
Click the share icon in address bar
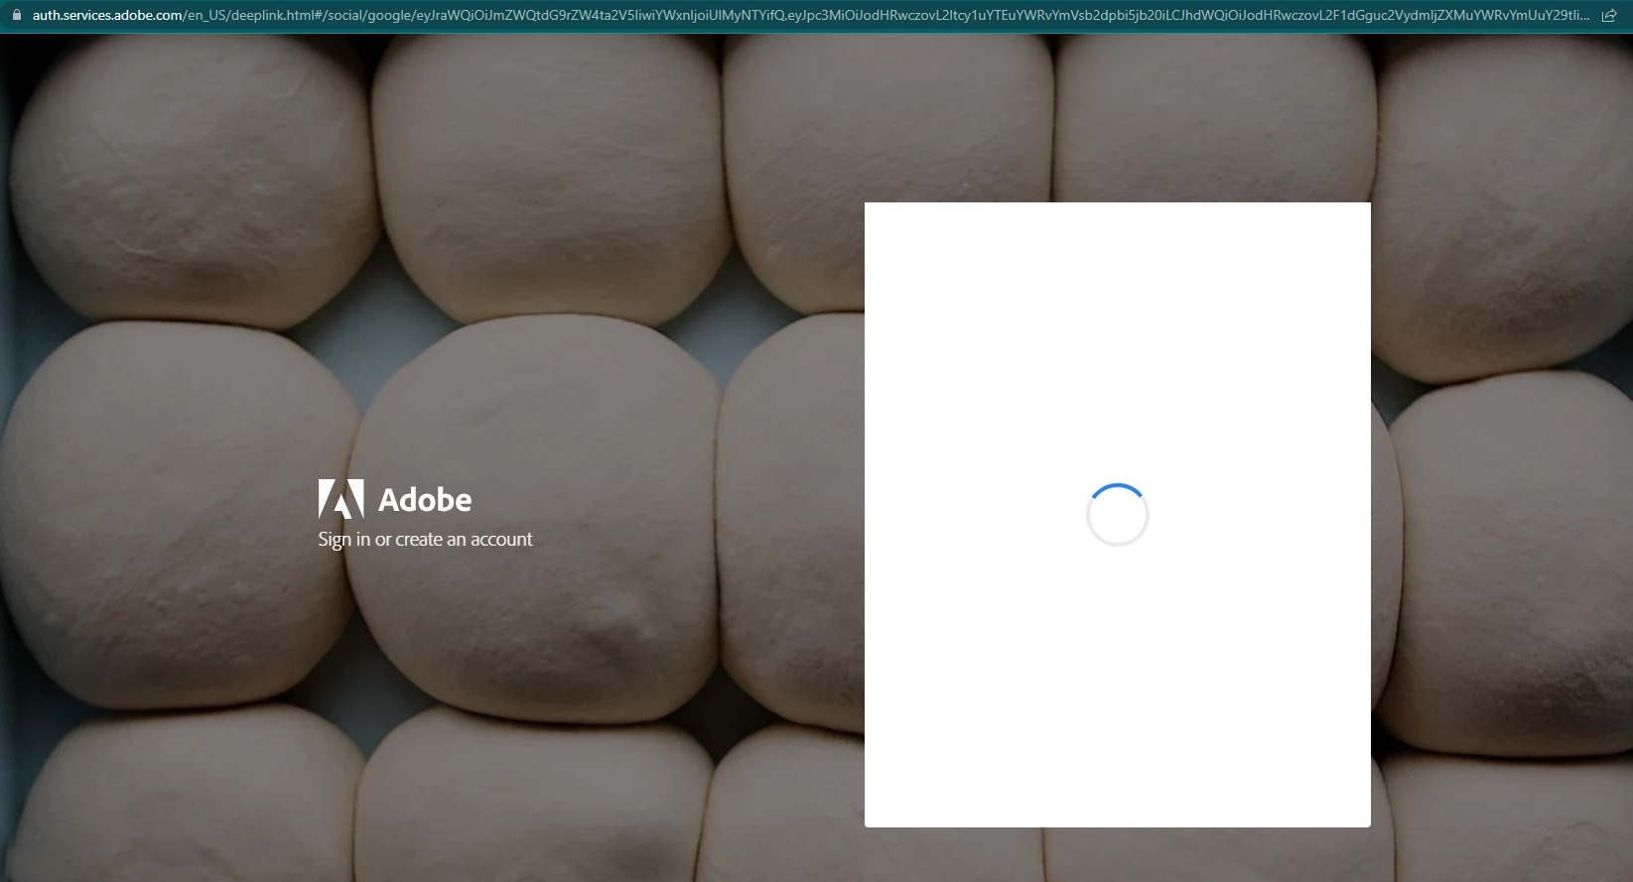click(x=1609, y=15)
